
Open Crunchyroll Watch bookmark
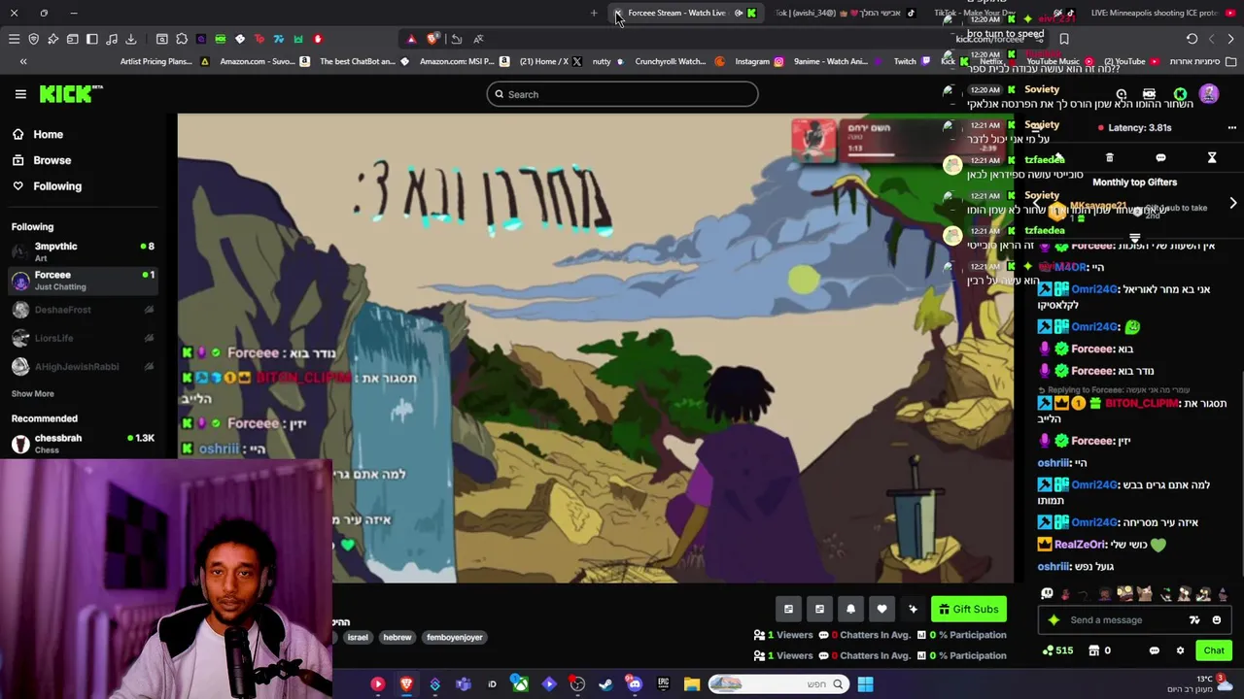(x=678, y=61)
